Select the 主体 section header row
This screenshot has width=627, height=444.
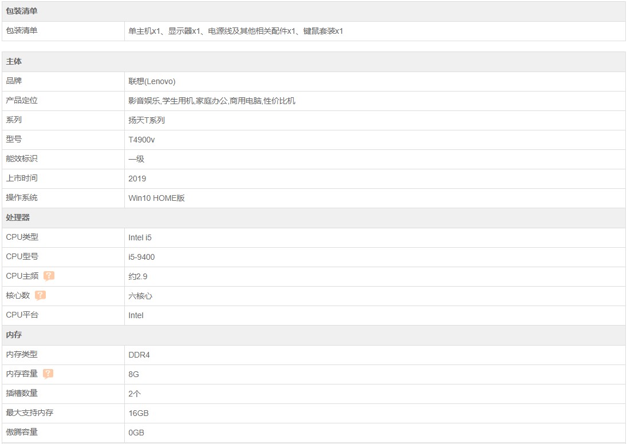[14, 62]
